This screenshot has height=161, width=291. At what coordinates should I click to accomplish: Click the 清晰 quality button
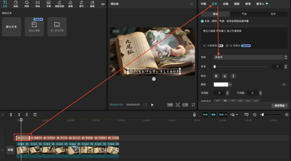click(x=170, y=105)
